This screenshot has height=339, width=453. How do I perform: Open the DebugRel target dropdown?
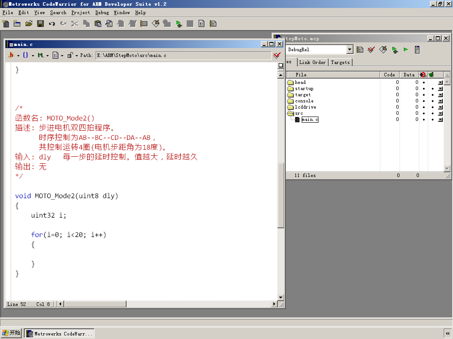[x=349, y=49]
